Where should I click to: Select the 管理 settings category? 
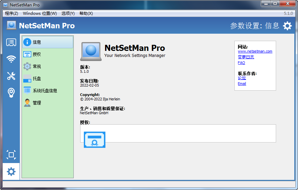pyautogui.click(x=48, y=103)
